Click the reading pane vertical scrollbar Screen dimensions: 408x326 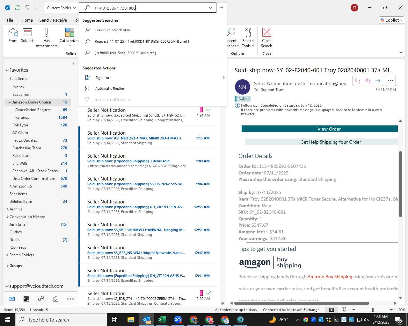pyautogui.click(x=400, y=184)
